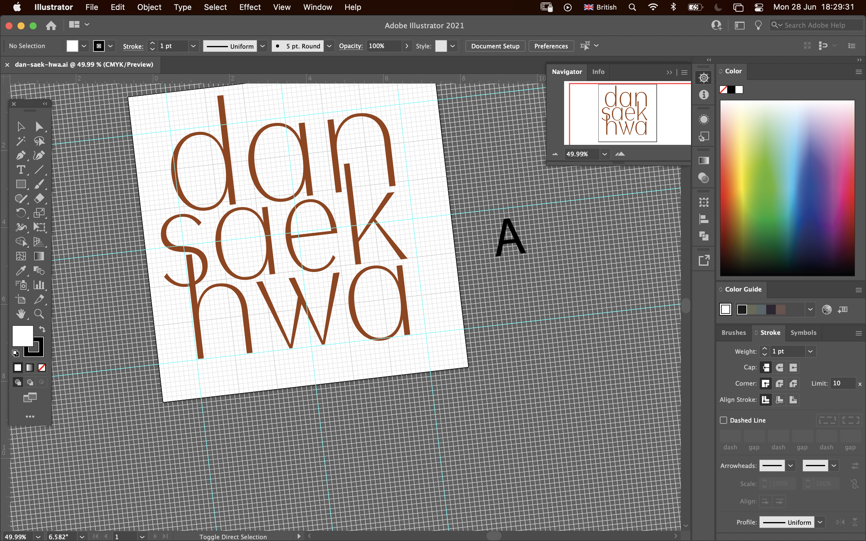Activate the Zoom tool
The height and width of the screenshot is (541, 866).
point(39,314)
